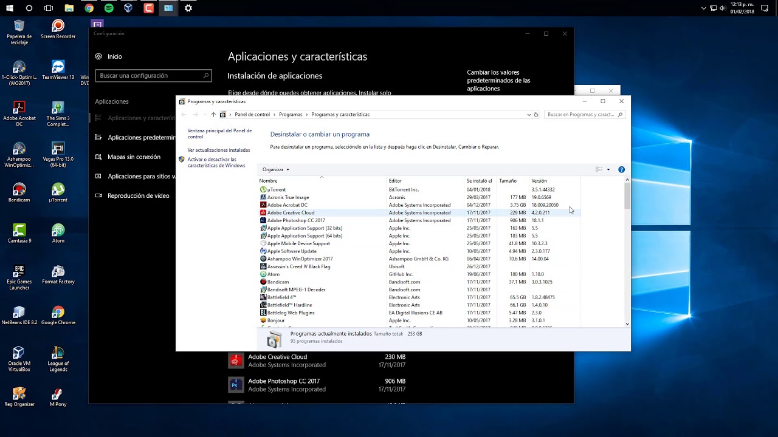Sort list by Versión column header

(555, 181)
